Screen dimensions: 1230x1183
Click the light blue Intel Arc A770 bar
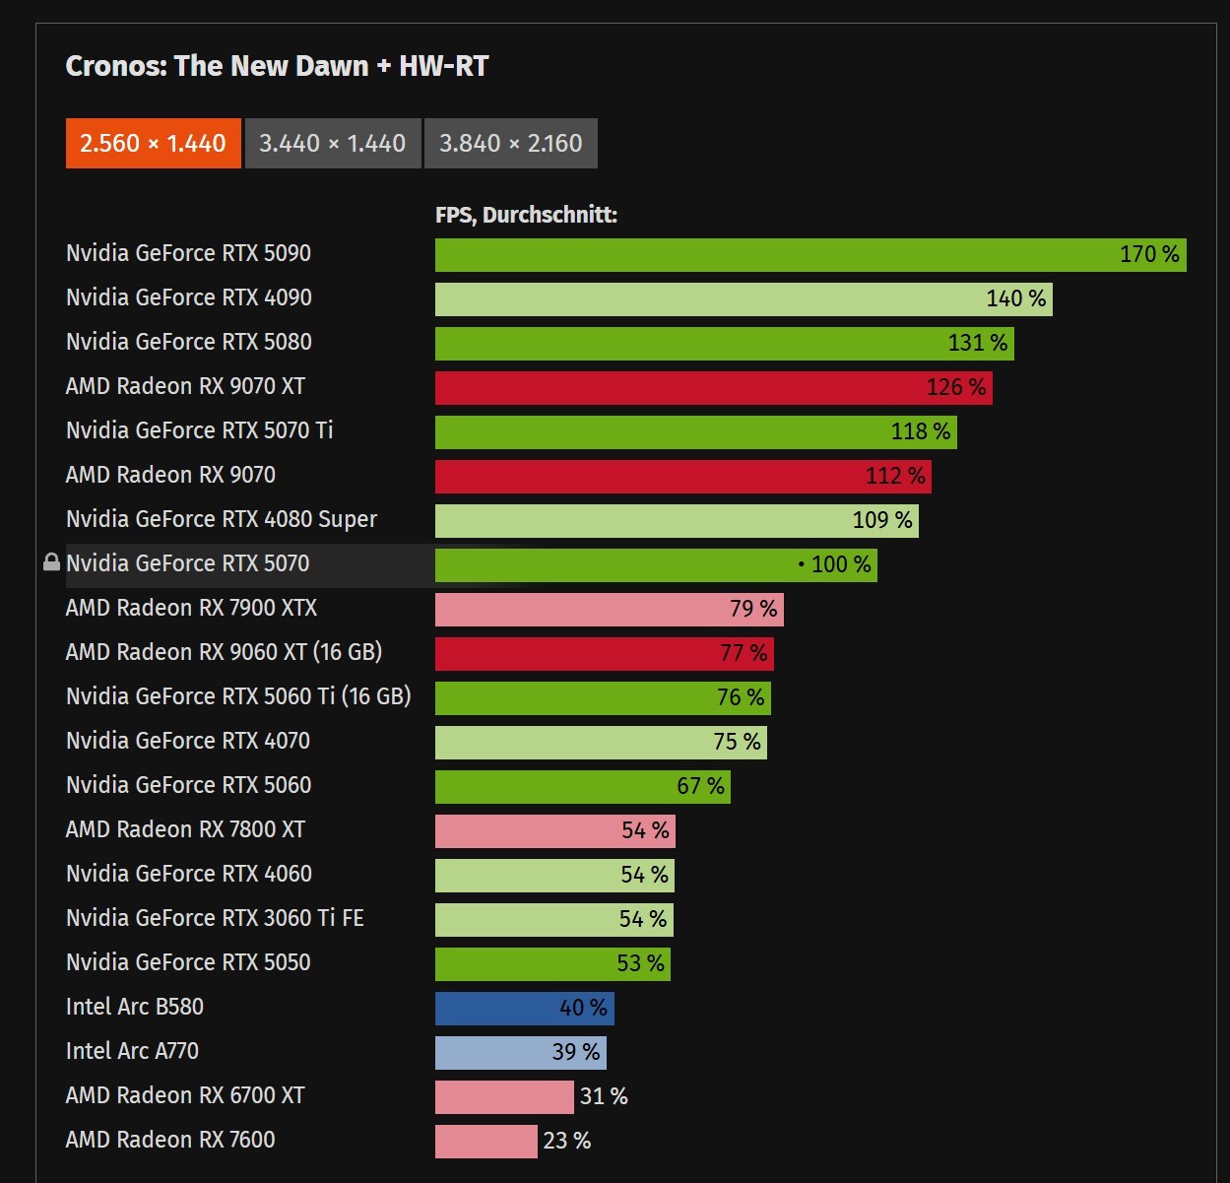pyautogui.click(x=520, y=1052)
